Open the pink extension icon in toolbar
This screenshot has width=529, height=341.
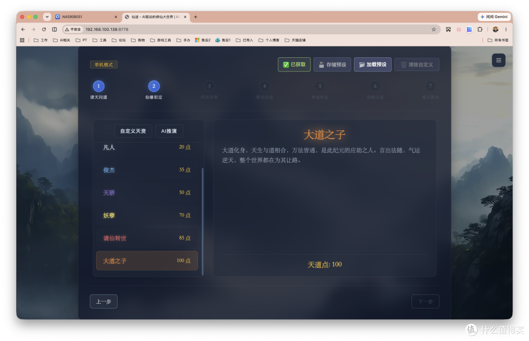(x=459, y=29)
